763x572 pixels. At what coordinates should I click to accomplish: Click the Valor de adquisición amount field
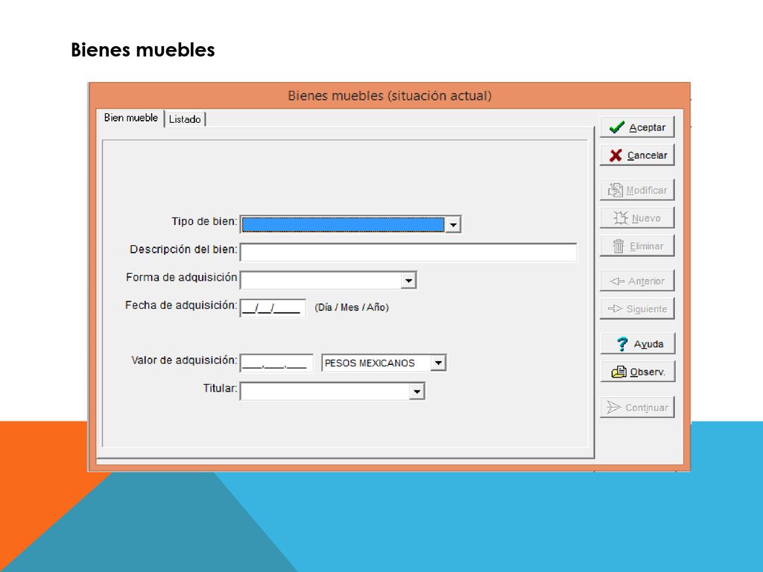tap(277, 363)
